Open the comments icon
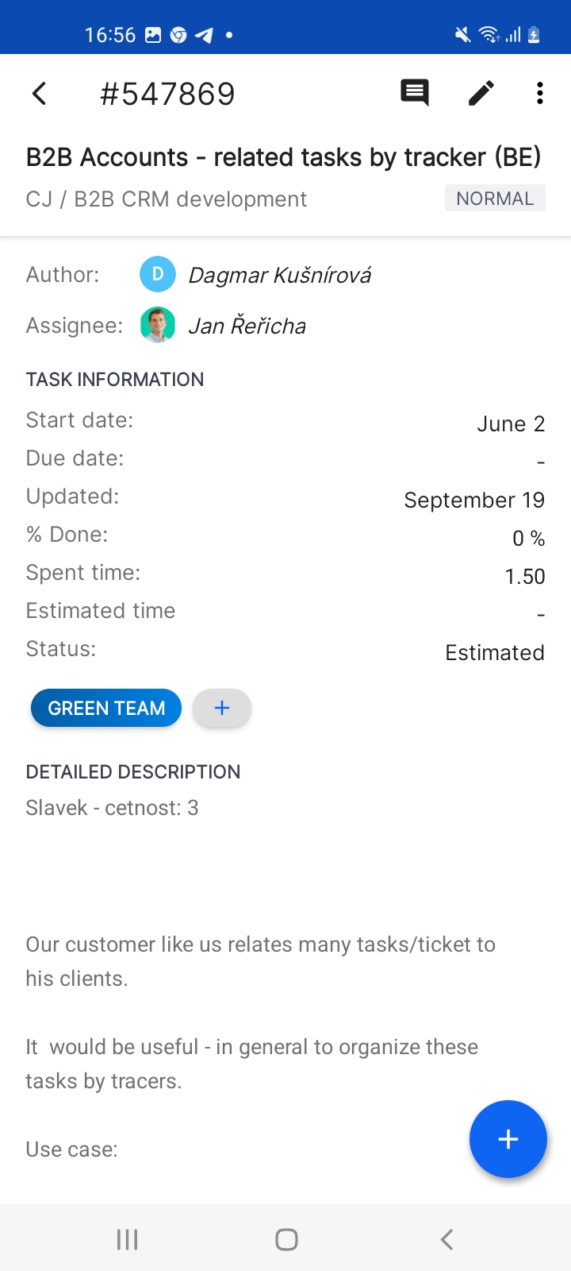 click(x=415, y=93)
